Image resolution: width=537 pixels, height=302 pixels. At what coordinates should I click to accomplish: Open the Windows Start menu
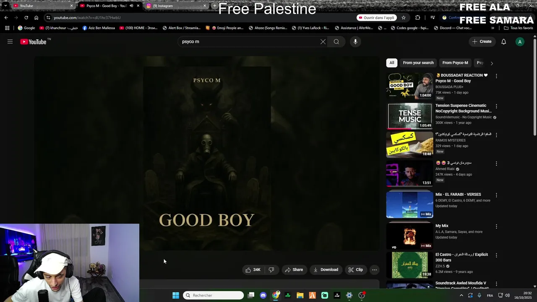click(176, 295)
